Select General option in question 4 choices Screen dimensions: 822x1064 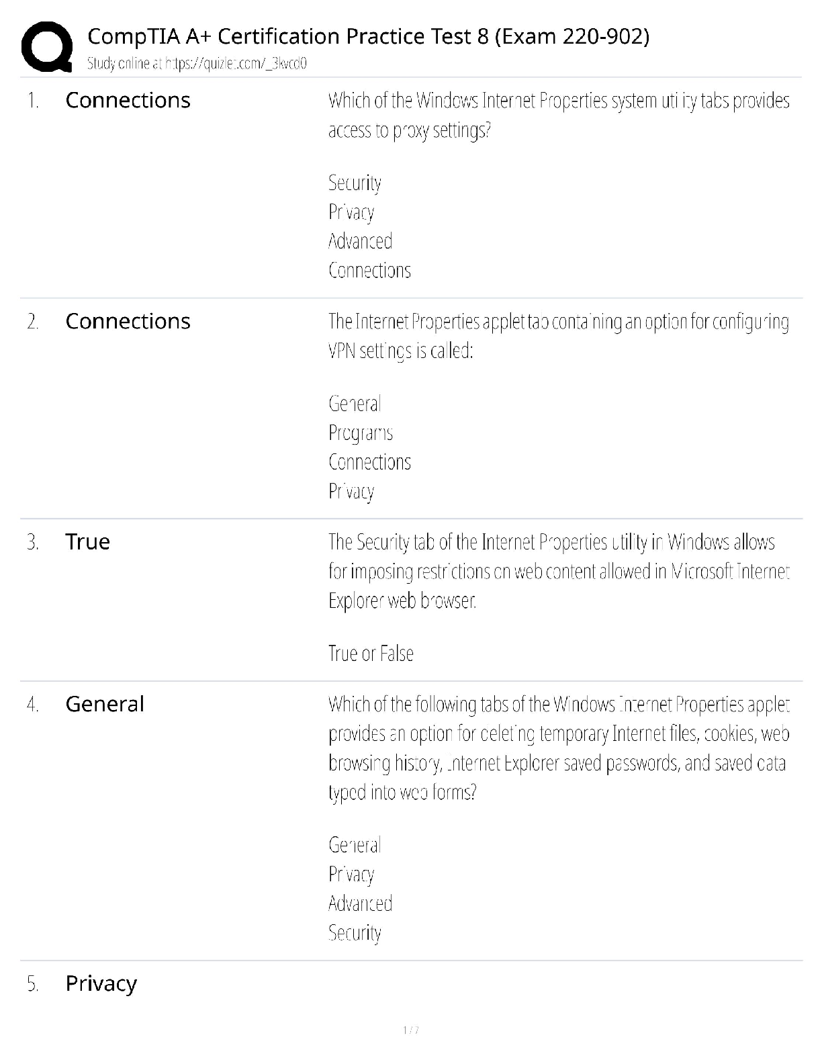(x=355, y=845)
